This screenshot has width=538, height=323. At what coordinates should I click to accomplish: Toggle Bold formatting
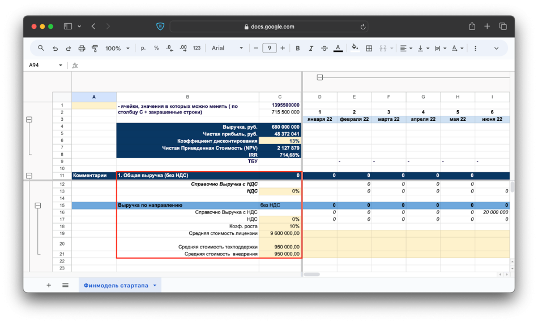click(298, 49)
